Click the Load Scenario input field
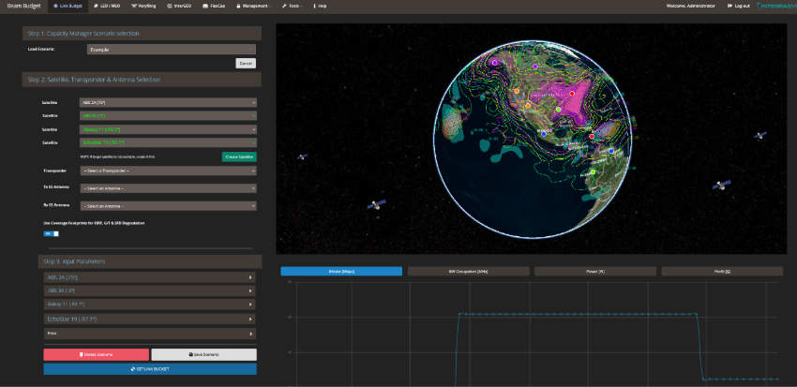Screen dimensions: 797x387 [x=170, y=48]
